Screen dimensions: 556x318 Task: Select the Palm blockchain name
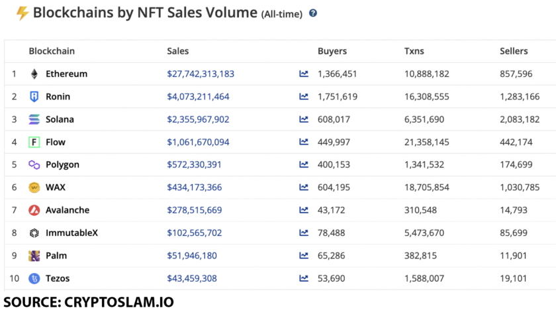(x=56, y=256)
